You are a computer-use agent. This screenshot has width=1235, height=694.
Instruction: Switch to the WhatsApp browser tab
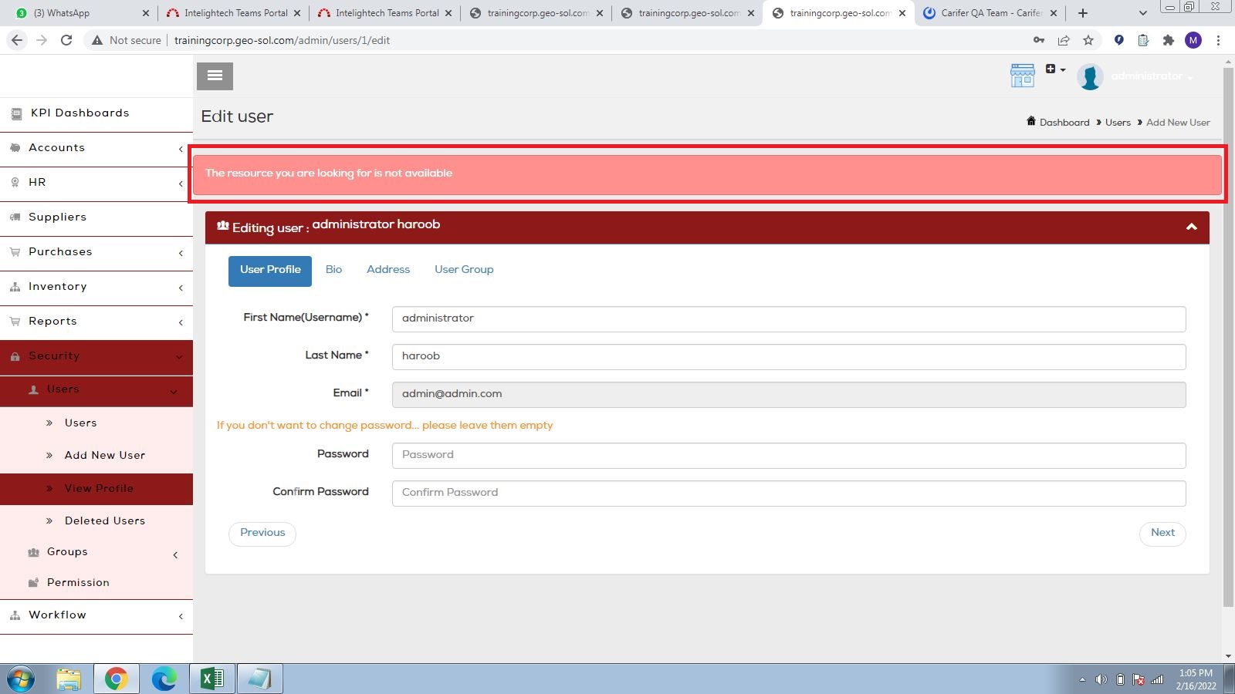pos(81,13)
